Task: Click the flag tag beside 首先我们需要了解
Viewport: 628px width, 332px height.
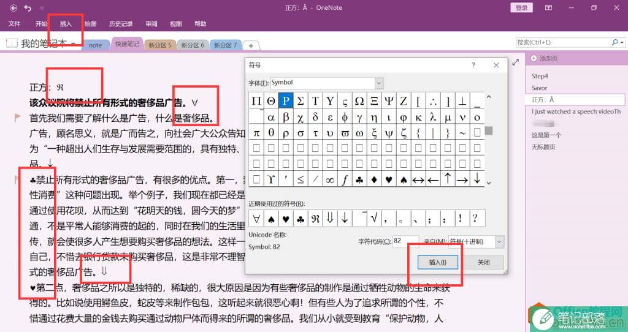Action: point(18,118)
